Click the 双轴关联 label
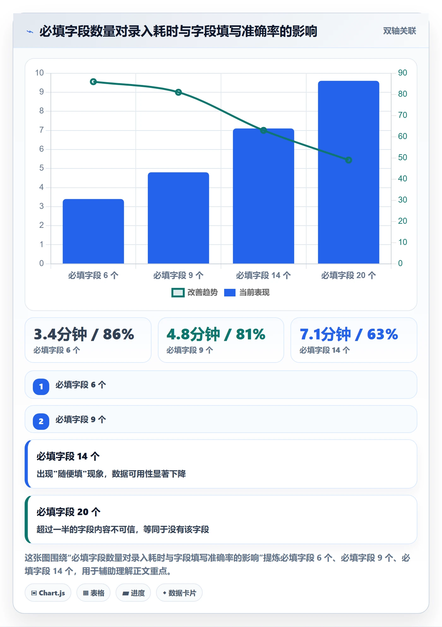 tap(400, 31)
